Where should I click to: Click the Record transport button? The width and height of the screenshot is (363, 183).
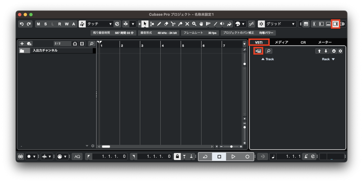[x=247, y=157]
